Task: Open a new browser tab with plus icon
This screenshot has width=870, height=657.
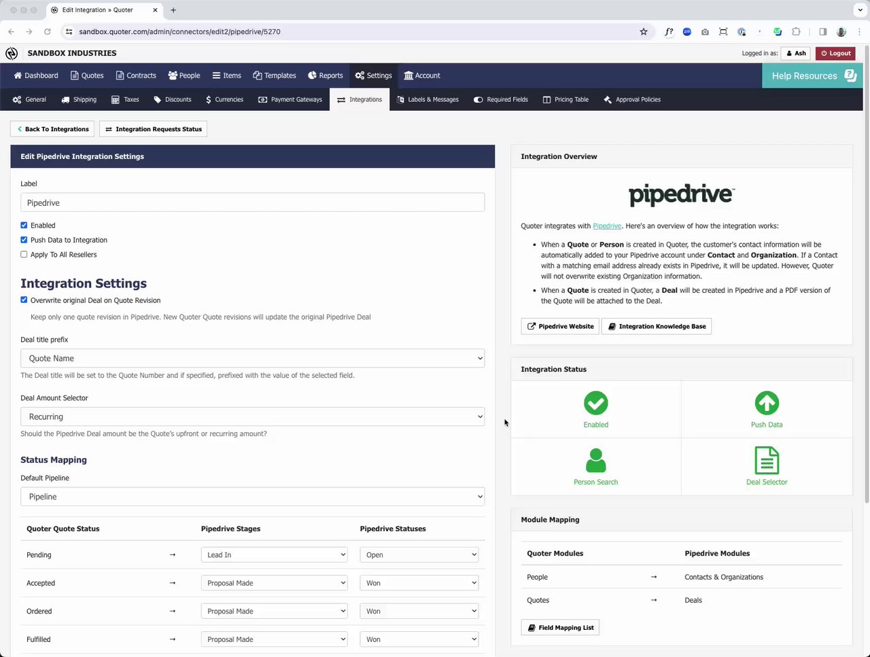Action: pyautogui.click(x=173, y=10)
